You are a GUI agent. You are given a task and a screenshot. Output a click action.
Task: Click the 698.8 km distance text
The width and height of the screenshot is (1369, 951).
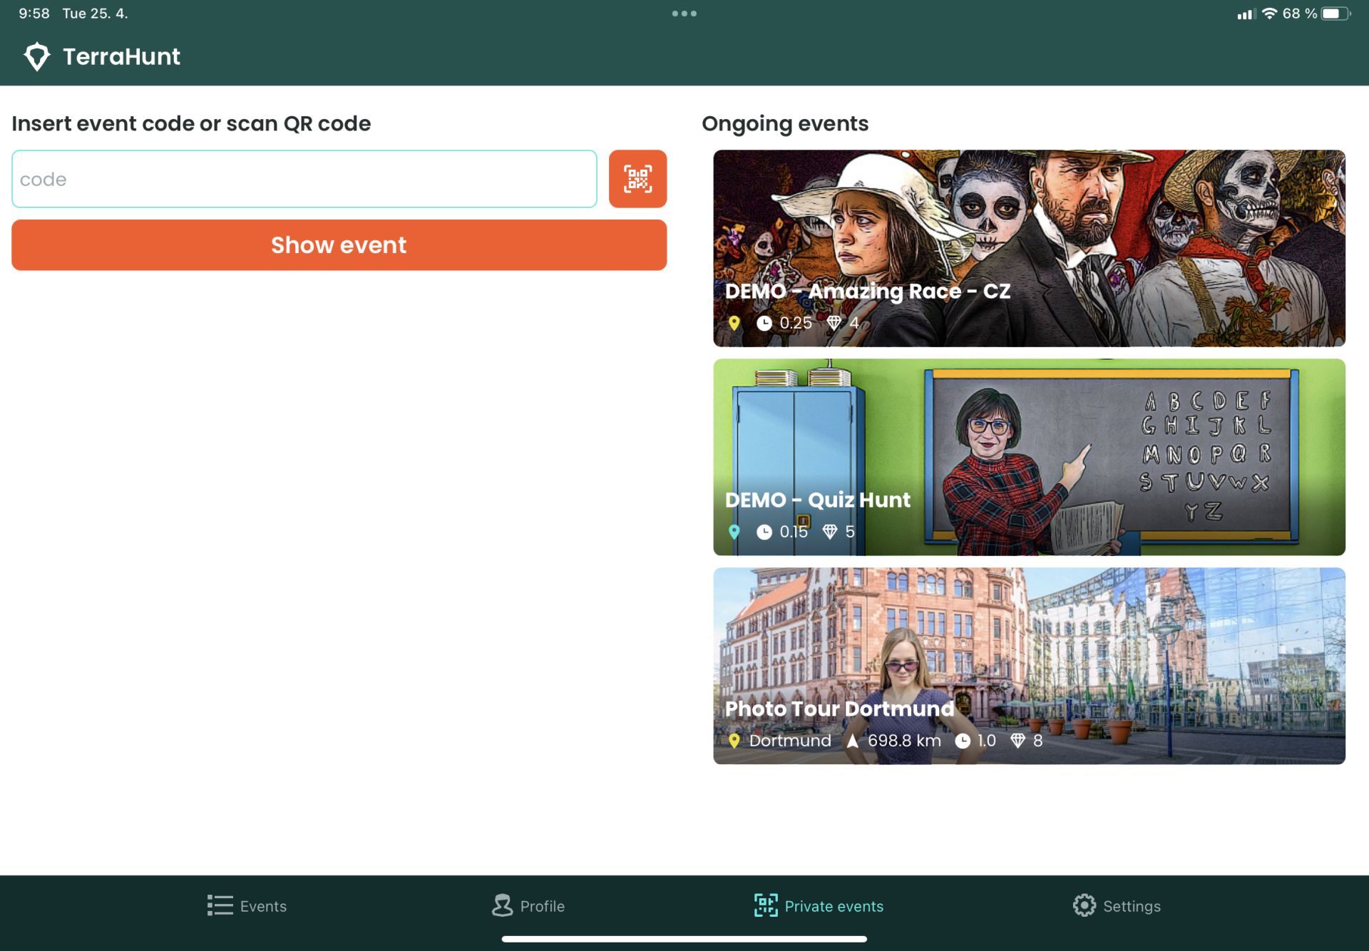point(904,741)
